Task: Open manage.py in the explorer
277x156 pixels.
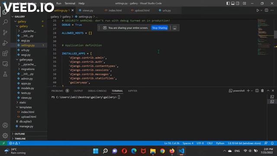Action: pos(26,126)
